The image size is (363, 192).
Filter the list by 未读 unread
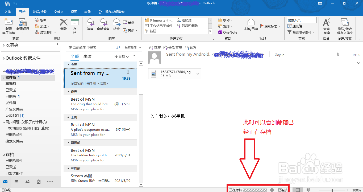(87, 56)
